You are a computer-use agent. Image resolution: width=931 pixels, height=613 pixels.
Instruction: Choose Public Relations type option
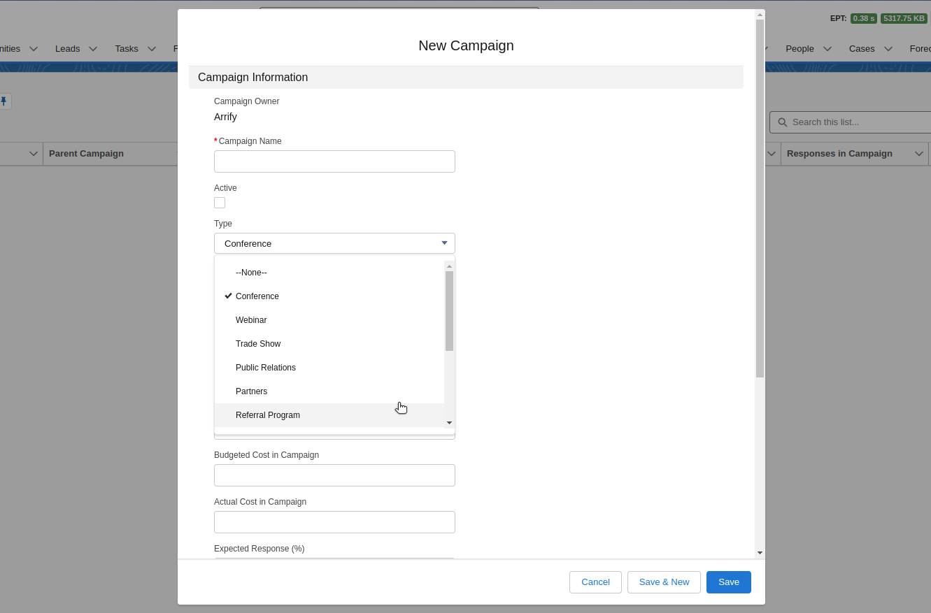[329, 368]
